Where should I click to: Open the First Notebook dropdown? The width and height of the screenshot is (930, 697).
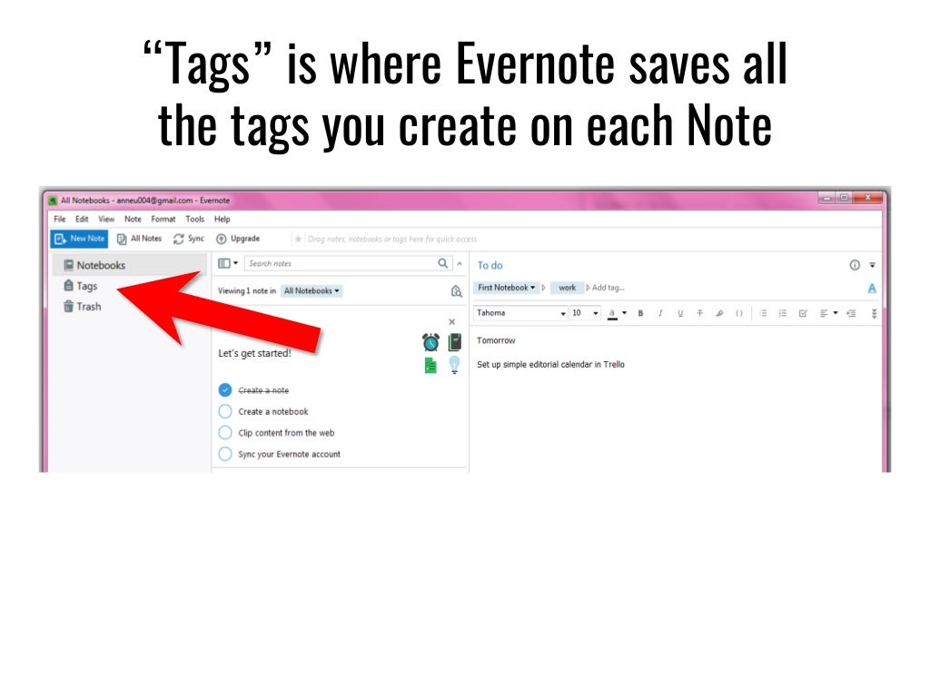point(506,288)
